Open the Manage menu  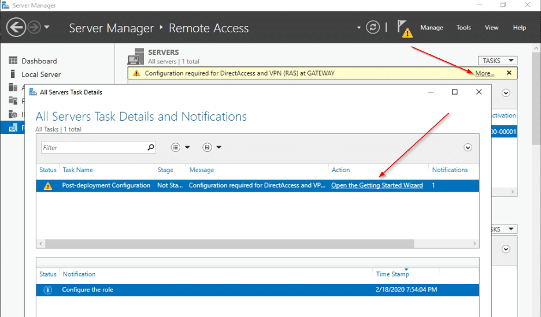pos(431,27)
